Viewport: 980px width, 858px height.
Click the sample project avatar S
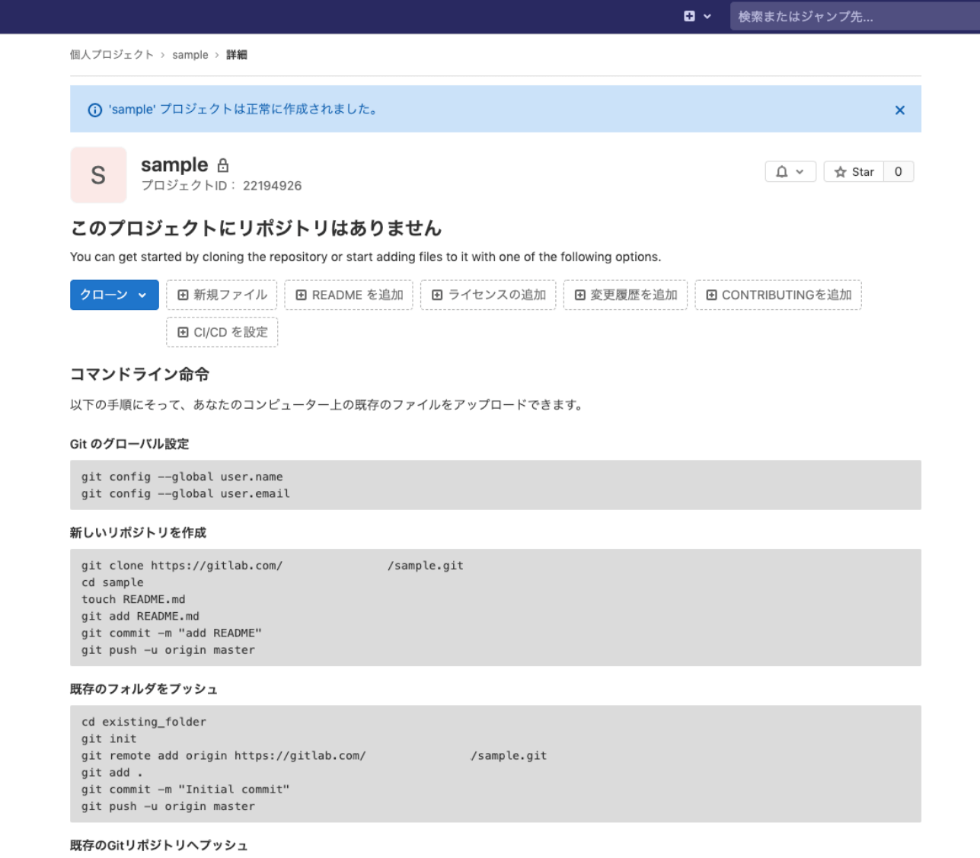[x=98, y=175]
